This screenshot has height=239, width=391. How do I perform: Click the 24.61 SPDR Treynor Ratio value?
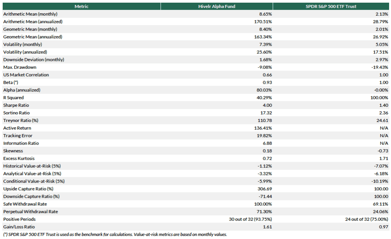[382, 120]
